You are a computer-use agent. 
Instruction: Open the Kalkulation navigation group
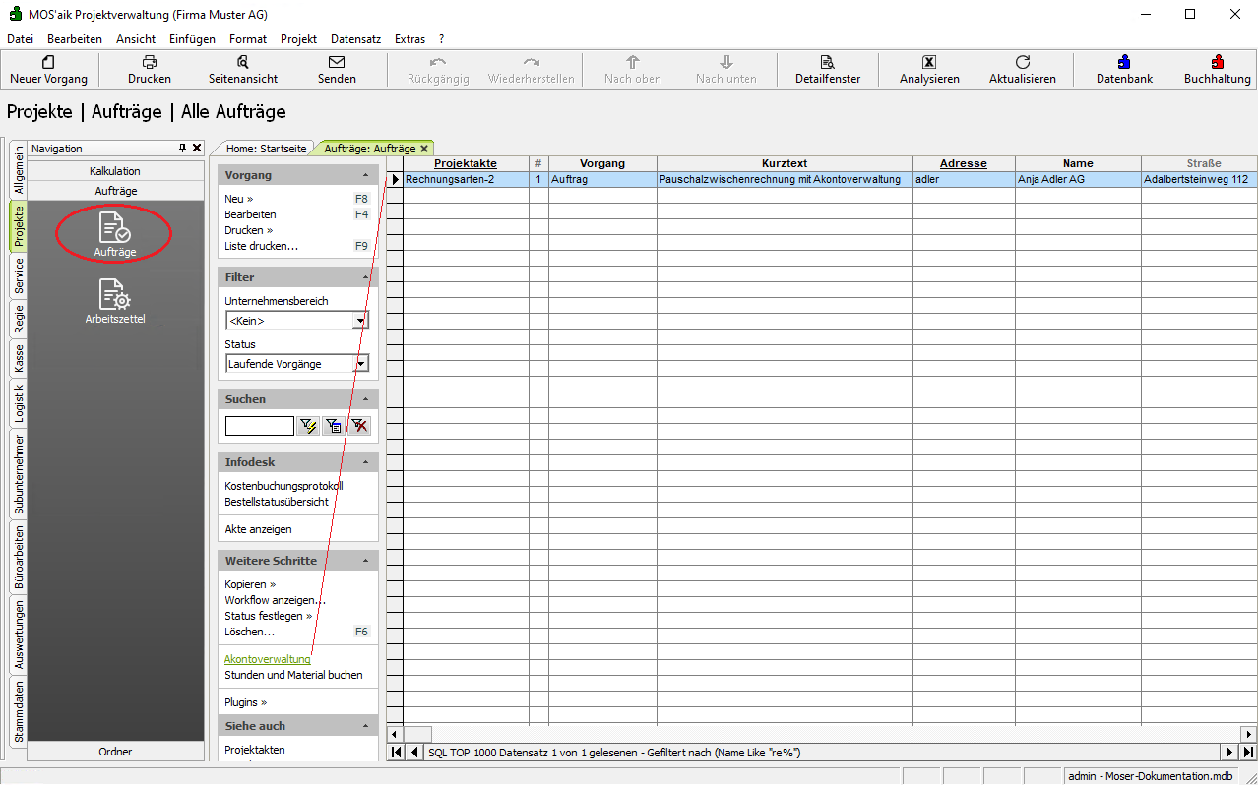115,171
